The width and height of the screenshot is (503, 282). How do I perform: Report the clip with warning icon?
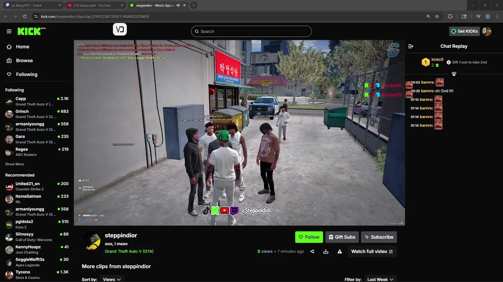[x=340, y=251]
